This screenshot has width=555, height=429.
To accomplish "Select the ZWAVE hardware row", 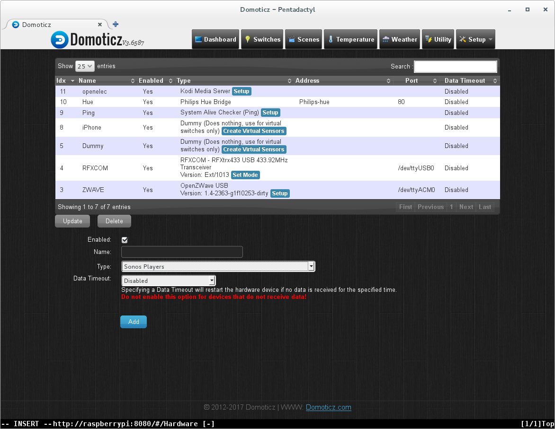I will [x=277, y=190].
